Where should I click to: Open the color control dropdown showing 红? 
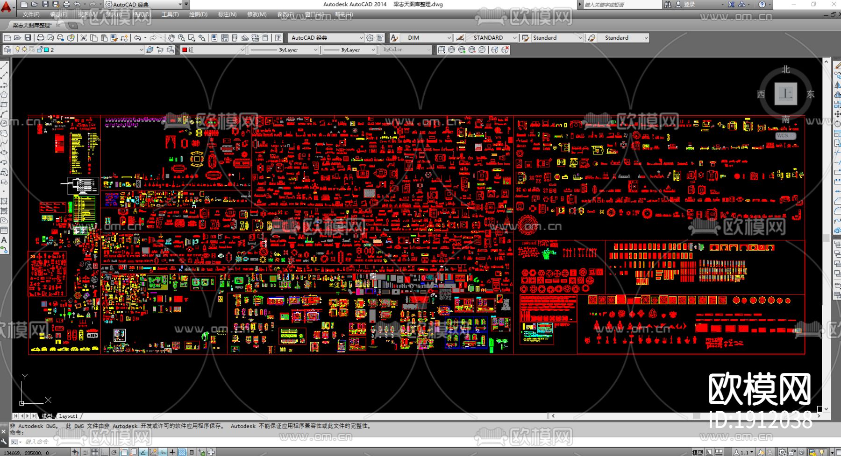[242, 49]
